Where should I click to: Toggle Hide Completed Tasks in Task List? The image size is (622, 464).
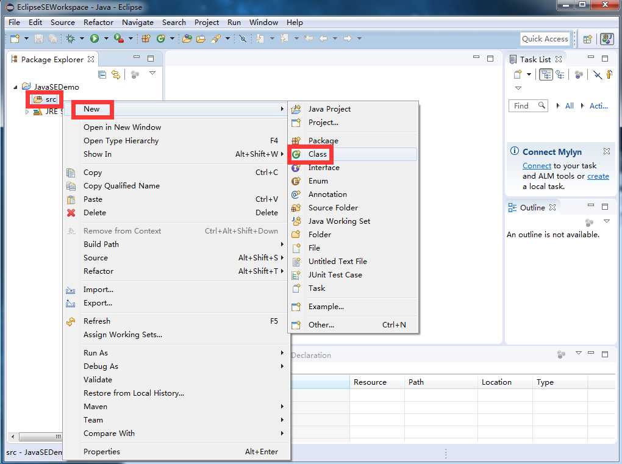point(597,74)
